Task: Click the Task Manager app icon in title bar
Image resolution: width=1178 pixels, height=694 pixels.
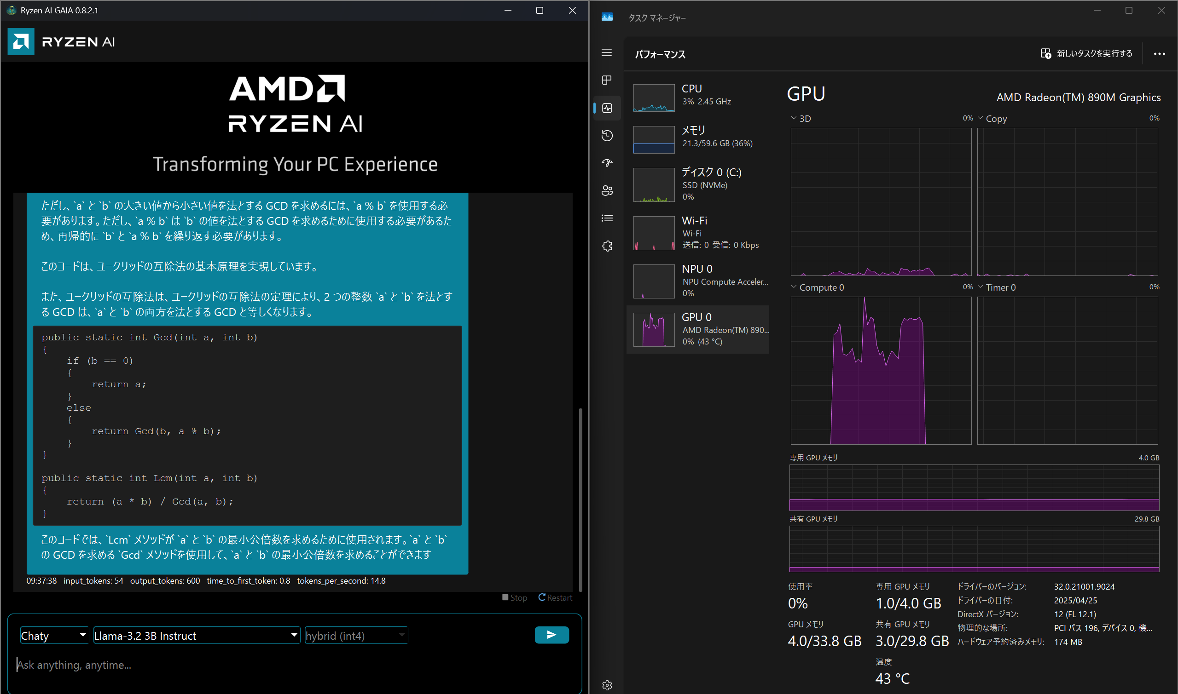Action: click(607, 17)
